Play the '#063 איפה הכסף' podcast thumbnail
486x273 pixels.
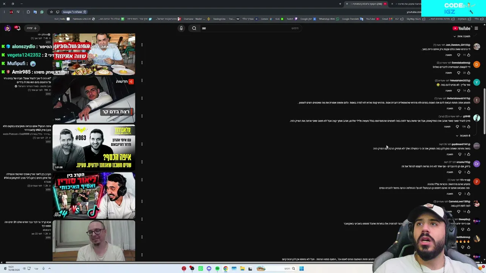coord(94,147)
